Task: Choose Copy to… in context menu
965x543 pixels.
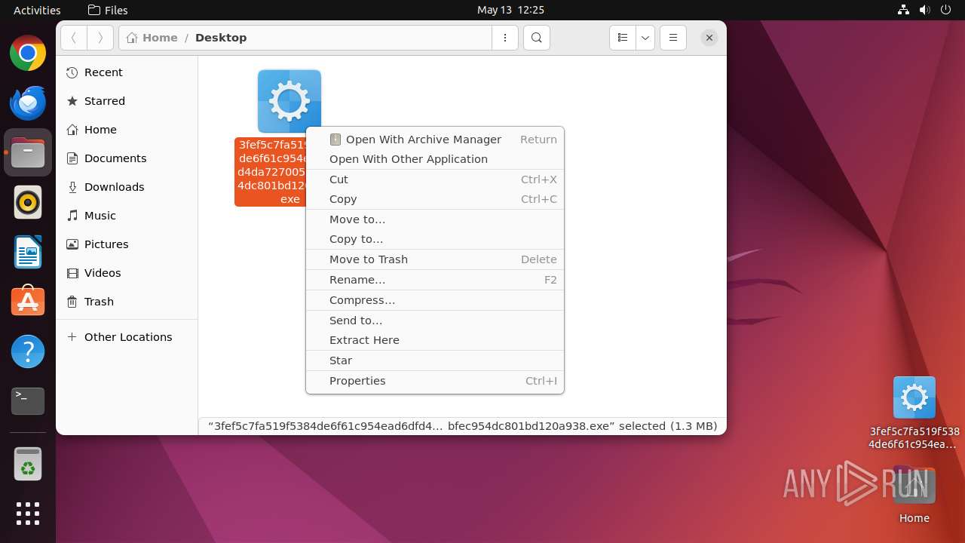Action: (435, 239)
